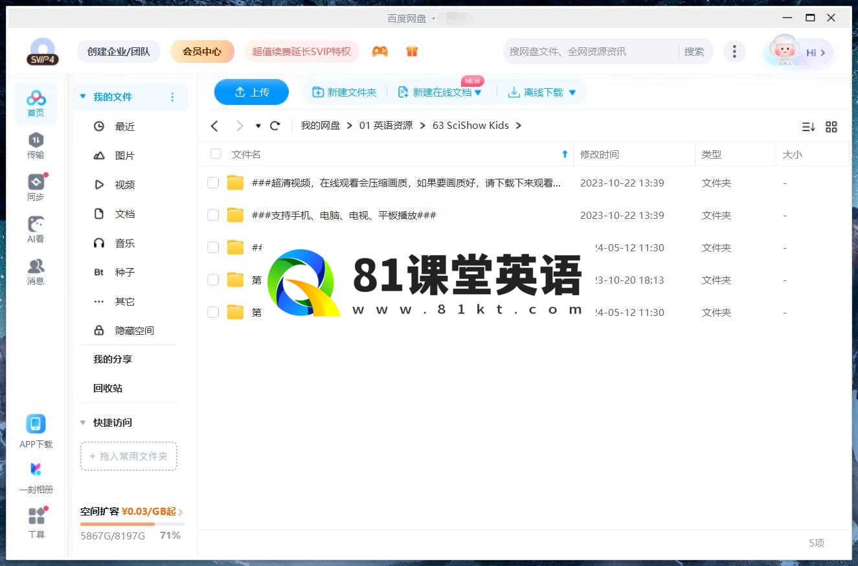Open APP下载 in the sidebar
The height and width of the screenshot is (566, 858).
[x=36, y=432]
